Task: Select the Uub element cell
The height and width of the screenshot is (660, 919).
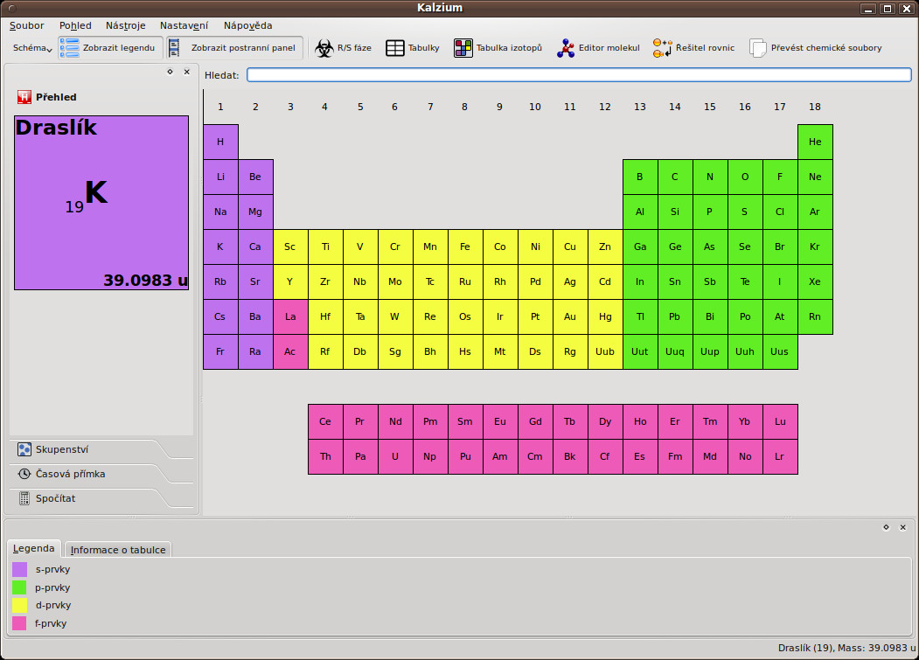Action: (x=605, y=351)
